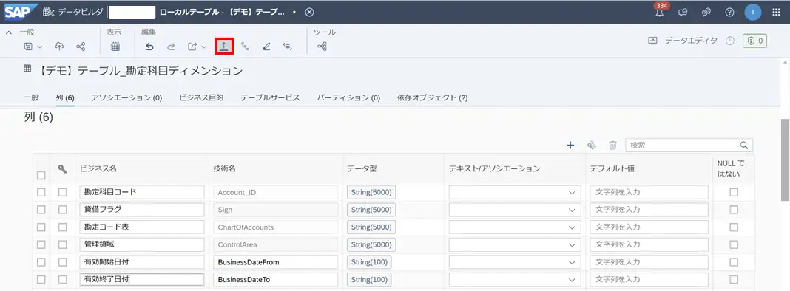Open text/association dropdown for Sign row
The image size is (790, 291).
tap(572, 210)
